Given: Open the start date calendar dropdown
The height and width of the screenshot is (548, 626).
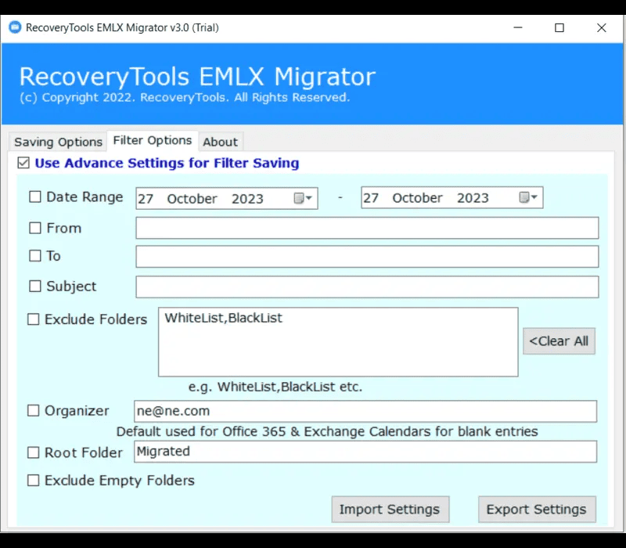Looking at the screenshot, I should 303,198.
